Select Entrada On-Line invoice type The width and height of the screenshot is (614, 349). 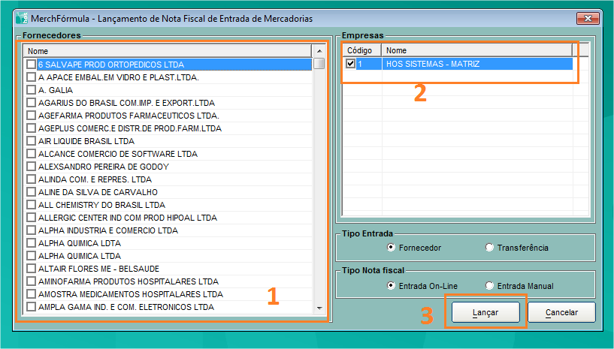[x=390, y=286]
